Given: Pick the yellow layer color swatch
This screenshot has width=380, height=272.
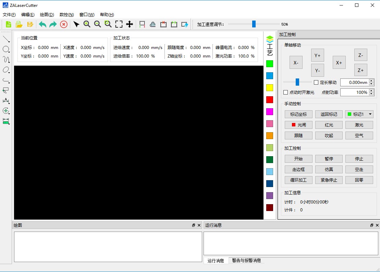Looking at the screenshot, I should coord(270,88).
